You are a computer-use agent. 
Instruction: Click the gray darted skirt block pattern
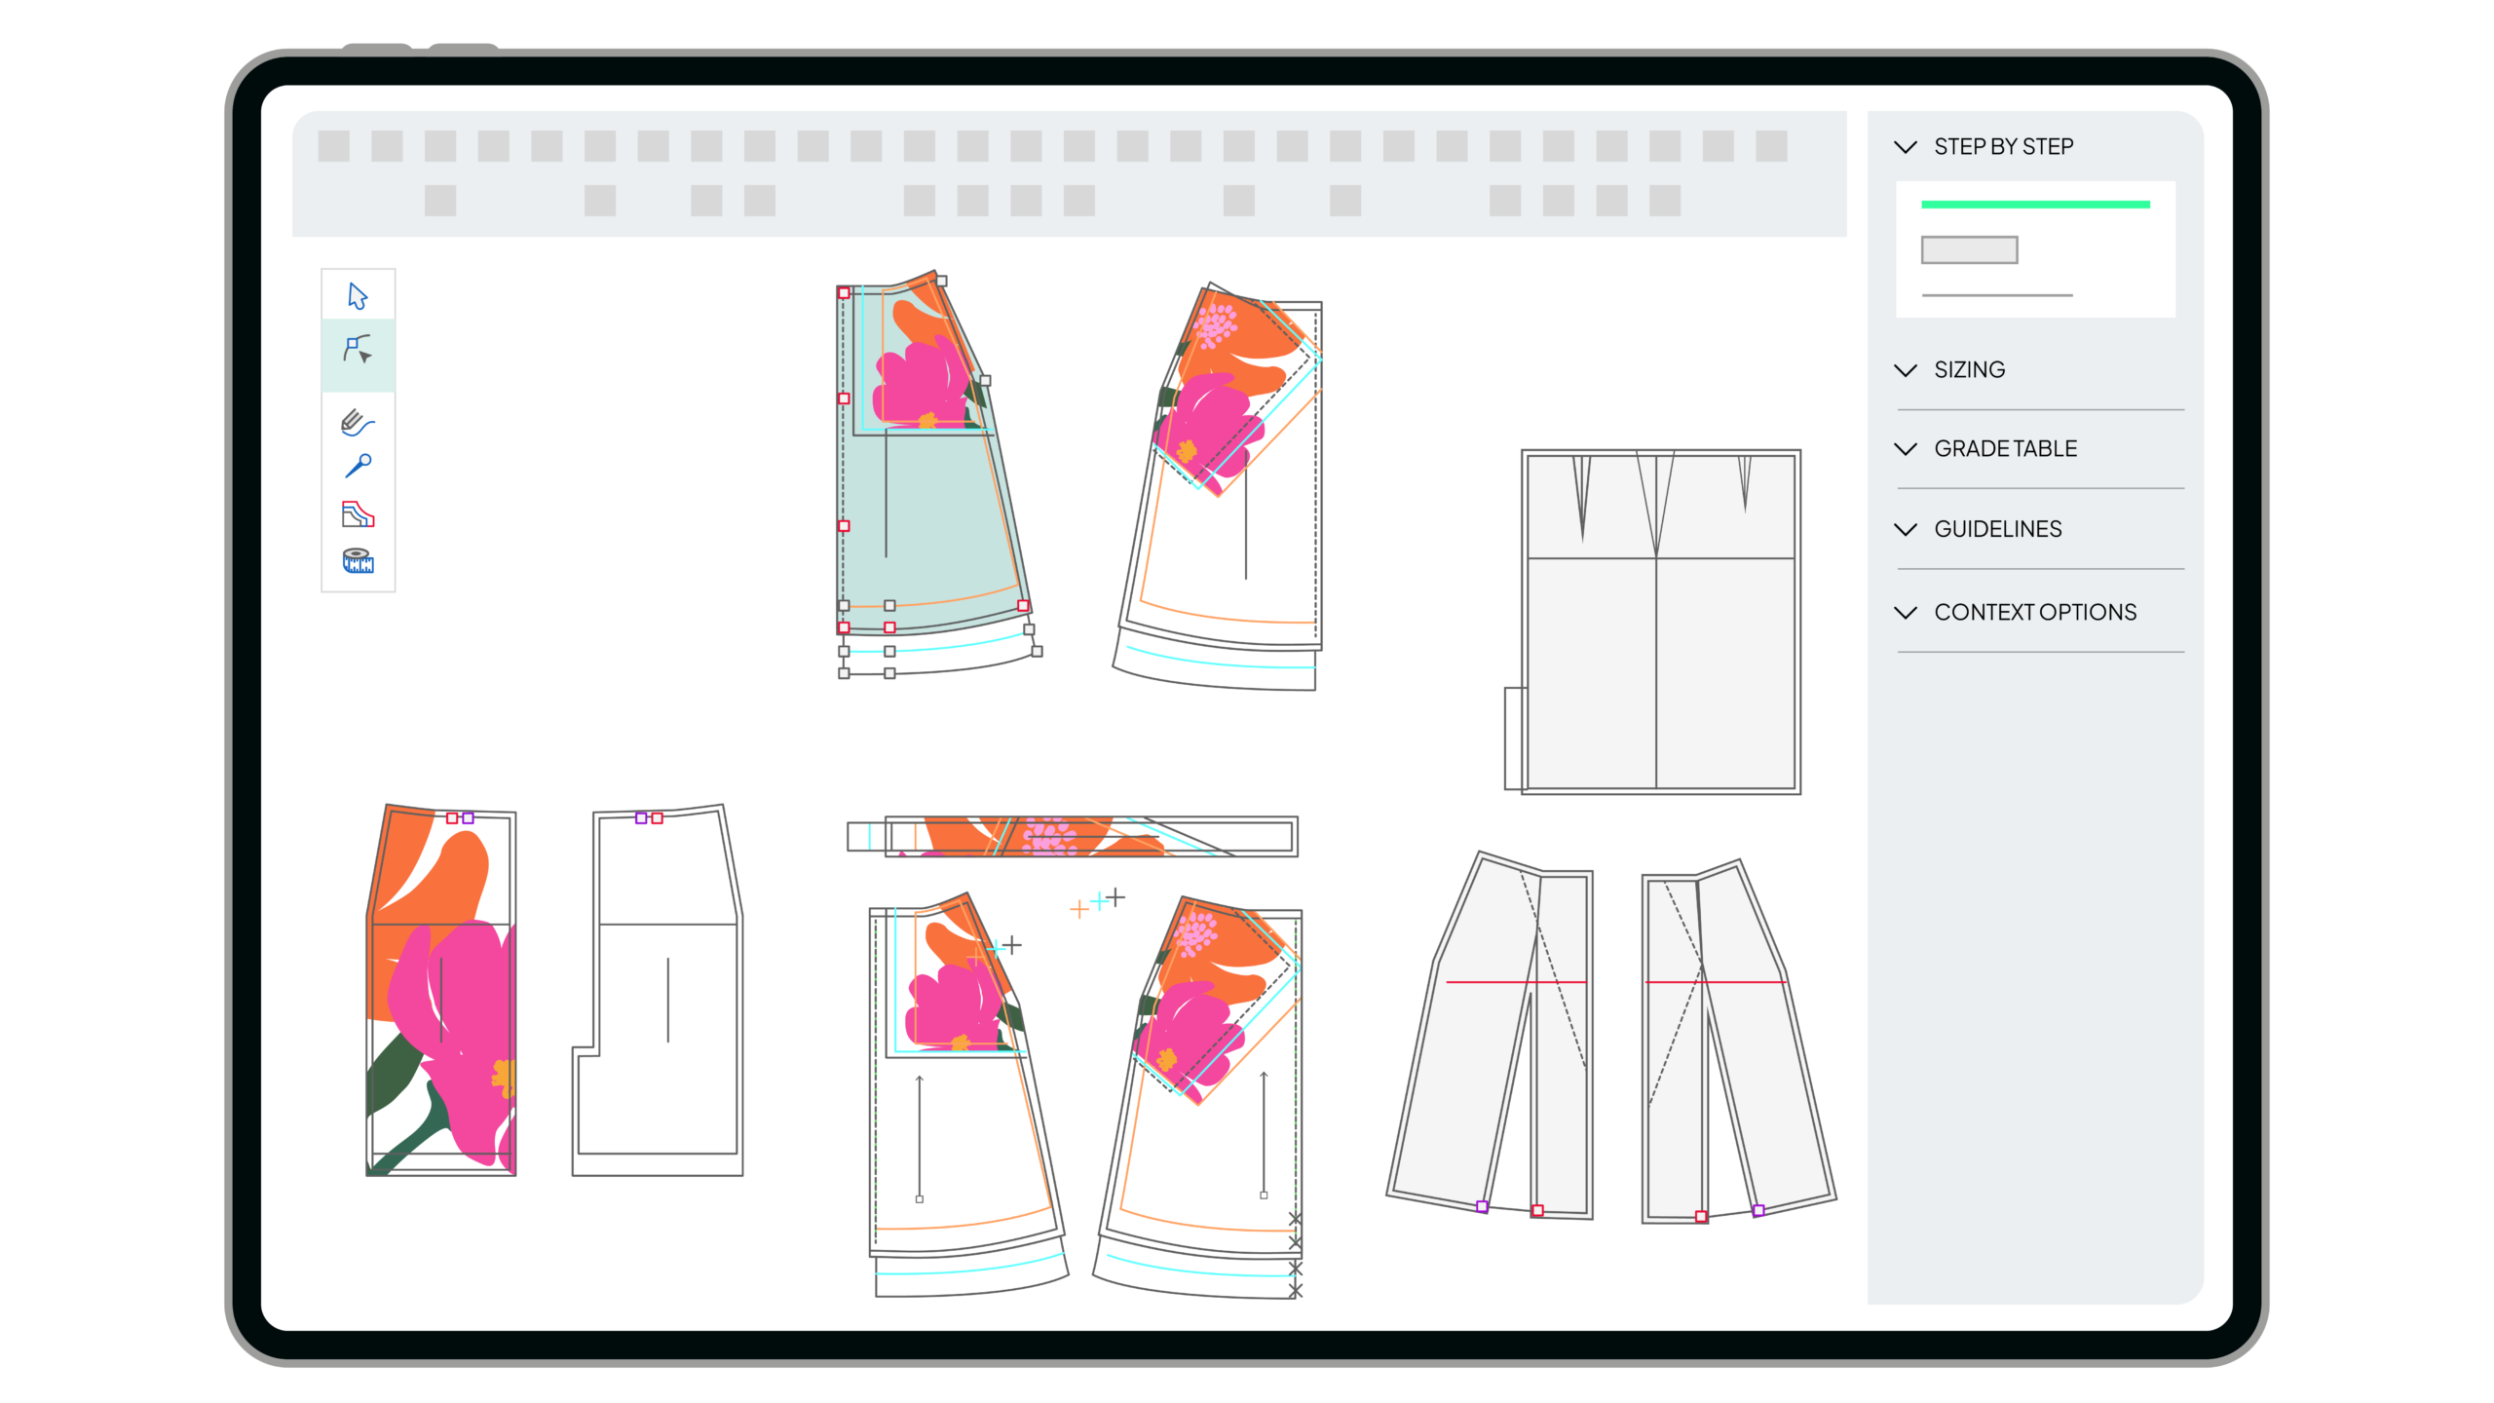point(1660,622)
